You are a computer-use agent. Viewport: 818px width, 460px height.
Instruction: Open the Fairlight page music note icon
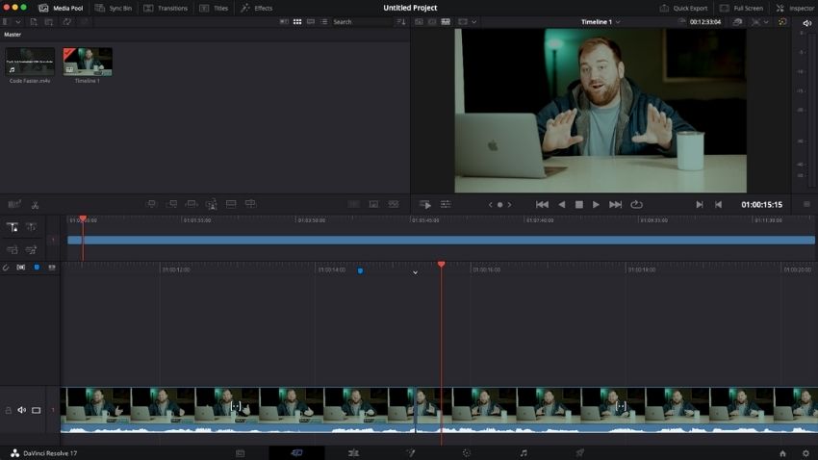click(x=524, y=453)
